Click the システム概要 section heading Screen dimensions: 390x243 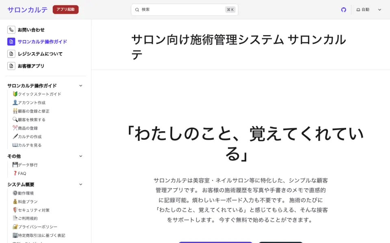(21, 184)
